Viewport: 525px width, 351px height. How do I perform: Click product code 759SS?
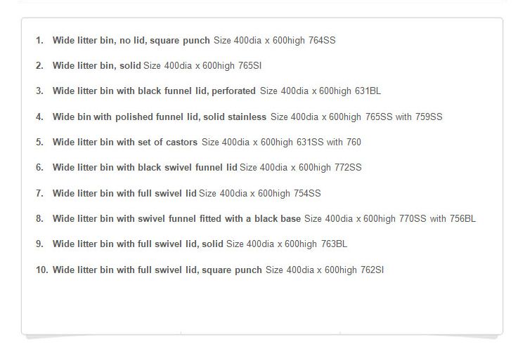[x=429, y=117]
